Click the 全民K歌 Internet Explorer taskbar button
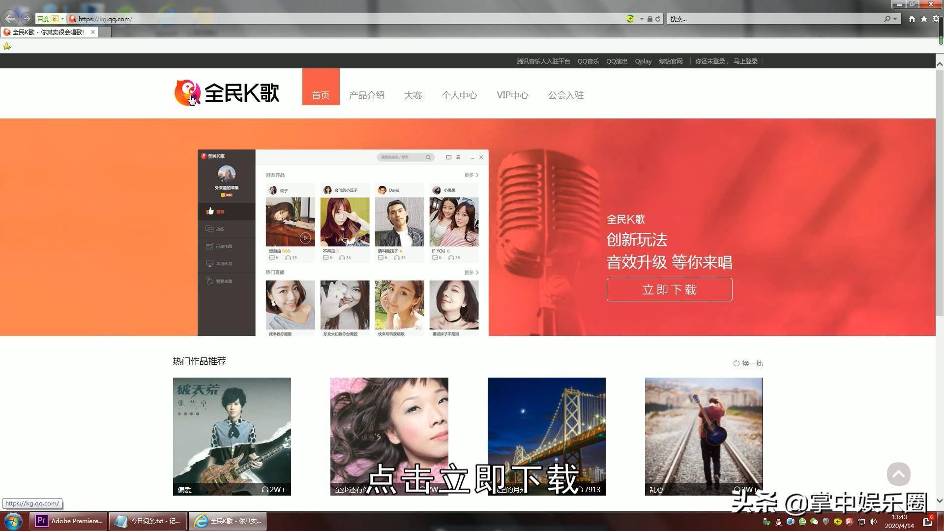The height and width of the screenshot is (531, 944). tap(228, 521)
